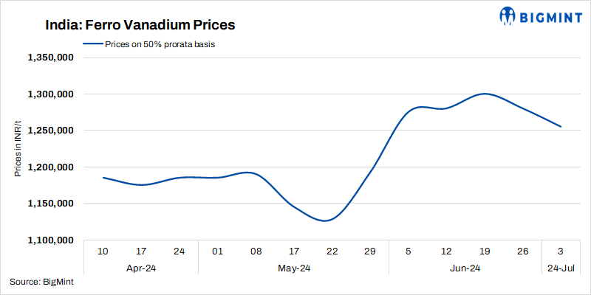Click the price line peak at June 19
The height and width of the screenshot is (295, 591).
(x=484, y=94)
